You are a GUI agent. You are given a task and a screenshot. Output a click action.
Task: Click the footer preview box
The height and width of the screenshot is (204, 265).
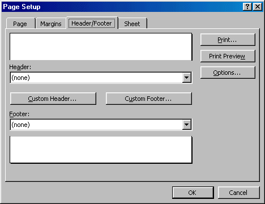101,150
